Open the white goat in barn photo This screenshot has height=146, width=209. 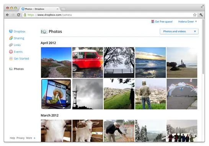tap(88, 131)
